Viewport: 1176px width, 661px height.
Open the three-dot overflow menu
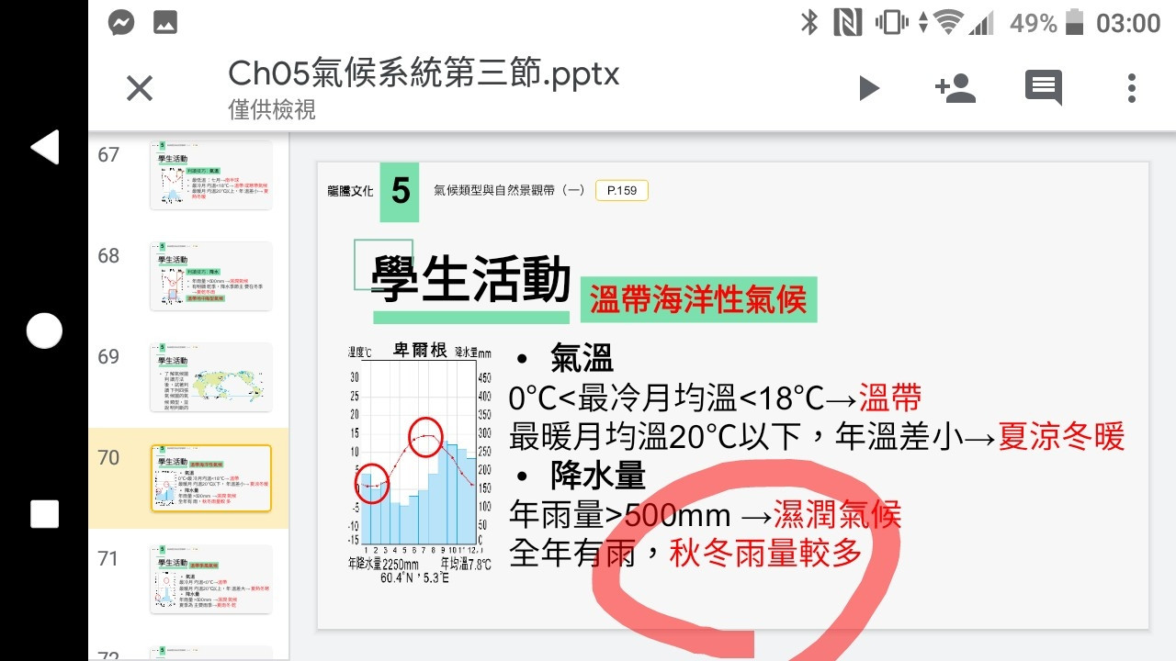(x=1131, y=88)
